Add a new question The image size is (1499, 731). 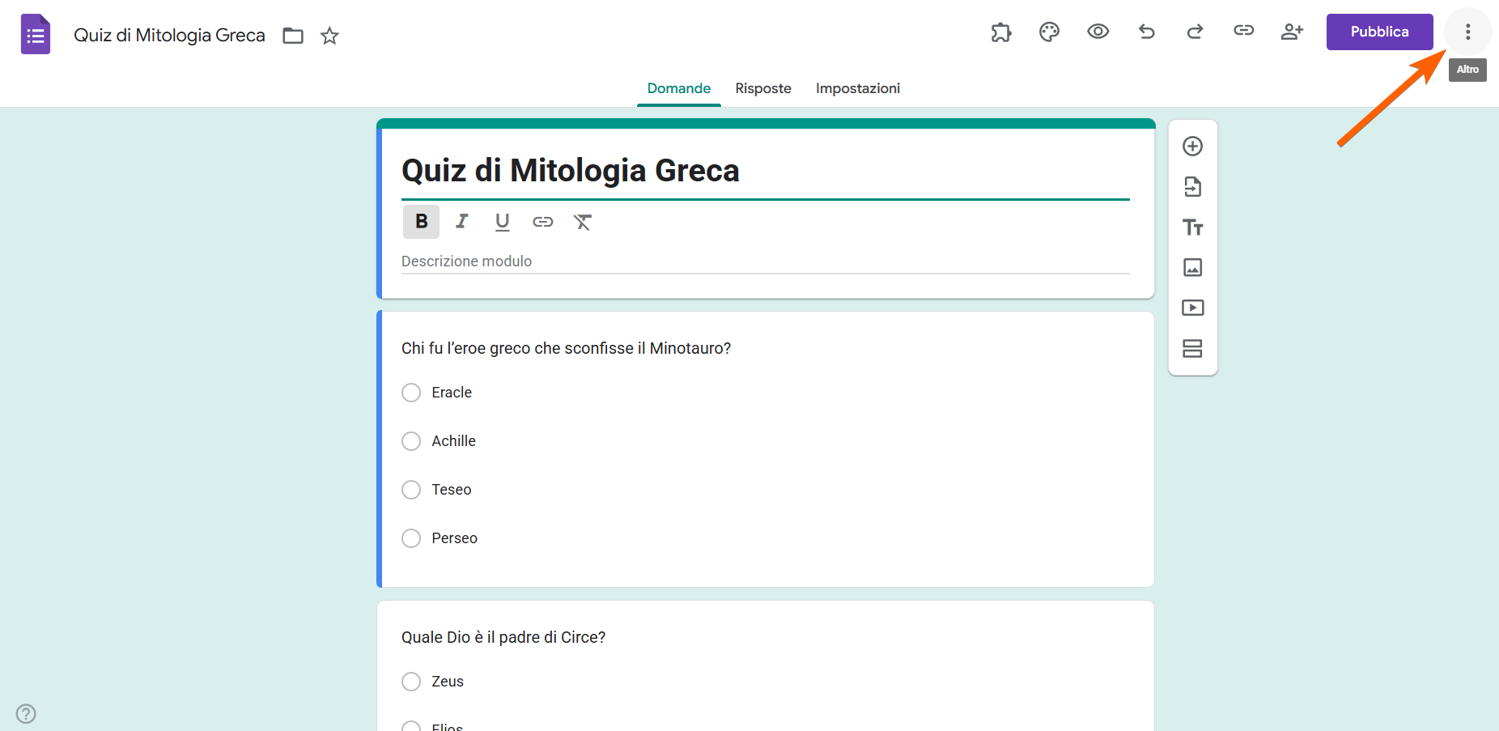coord(1192,147)
